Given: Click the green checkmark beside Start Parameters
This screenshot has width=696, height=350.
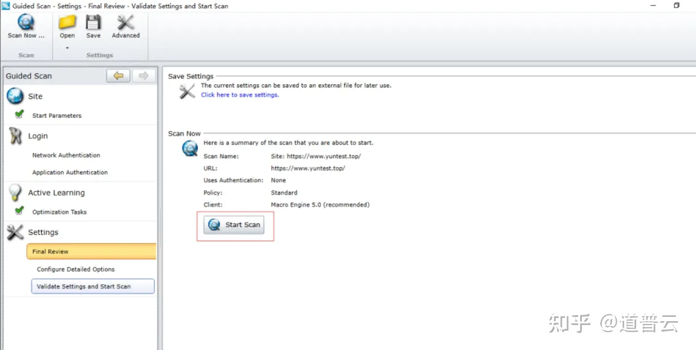Looking at the screenshot, I should tap(18, 115).
